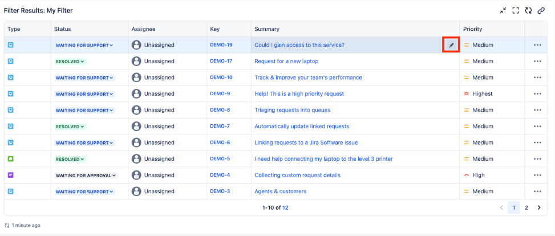This screenshot has height=236, width=555.
Task: Click issue type icon in DEMO-5 row
Action: tap(11, 159)
